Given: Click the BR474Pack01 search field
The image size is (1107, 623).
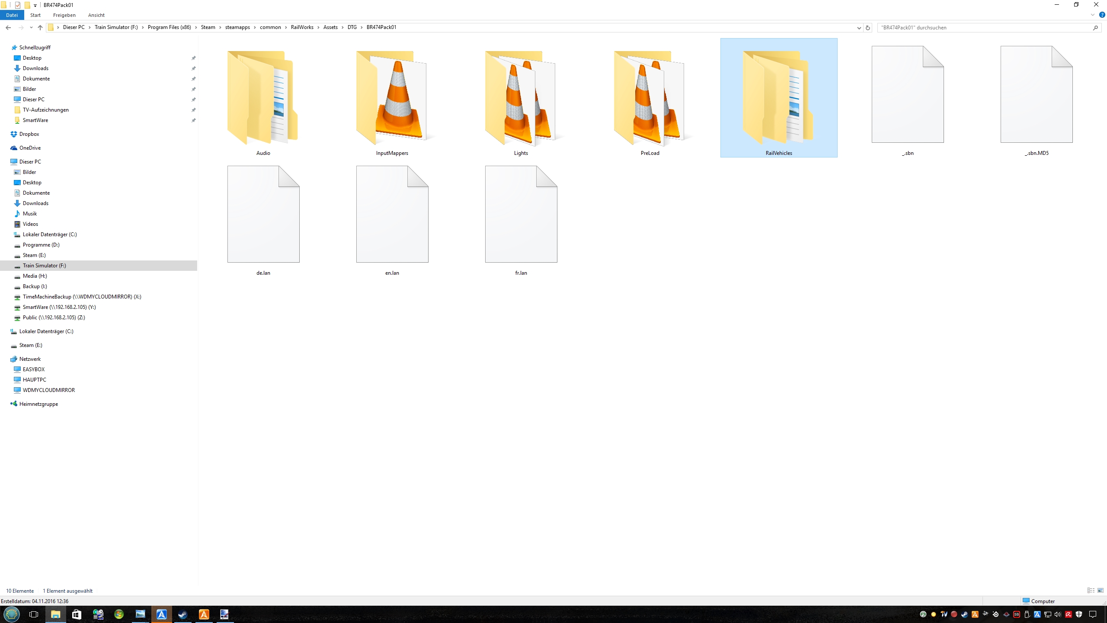Looking at the screenshot, I should coord(982,28).
